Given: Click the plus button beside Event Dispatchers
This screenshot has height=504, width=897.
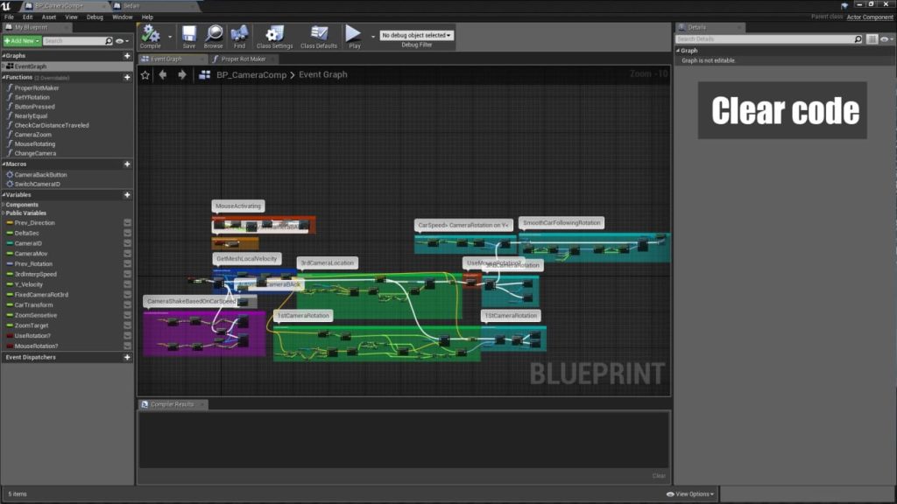Looking at the screenshot, I should click(127, 357).
